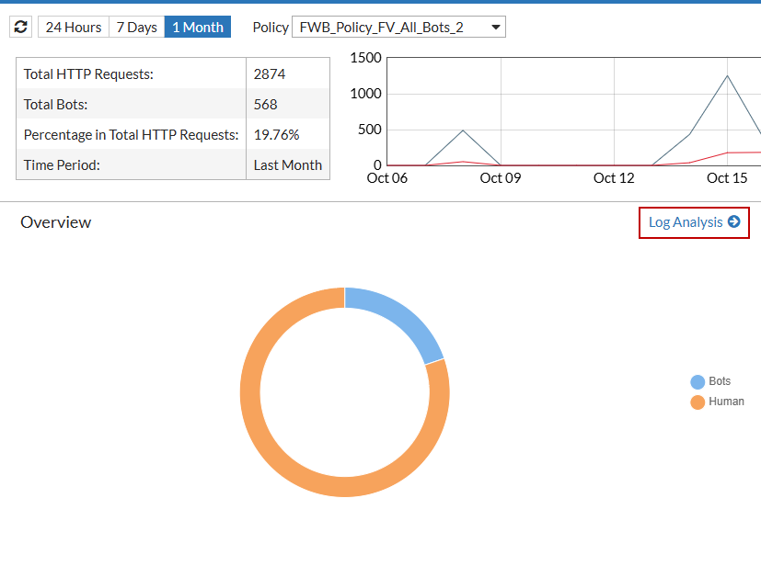Click the Policy dropdown arrow

[x=495, y=26]
